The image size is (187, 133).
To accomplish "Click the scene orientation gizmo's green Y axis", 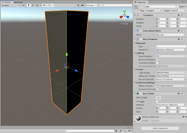I will click(124, 12).
